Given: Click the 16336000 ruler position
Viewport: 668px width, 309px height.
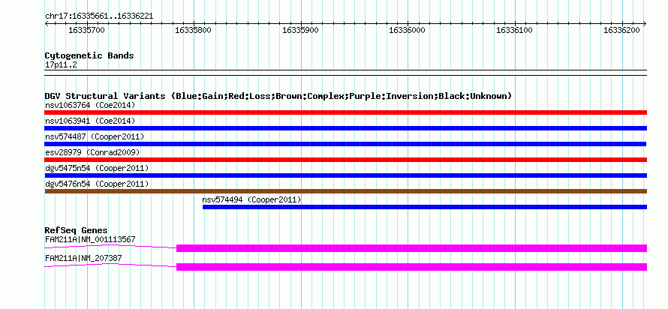Looking at the screenshot, I should (408, 31).
